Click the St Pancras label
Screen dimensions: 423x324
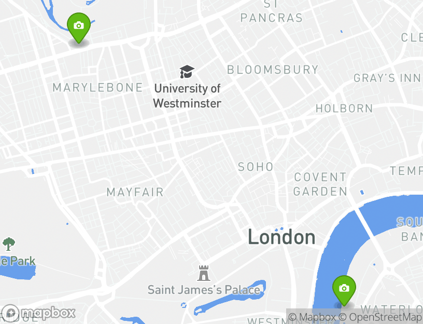point(272,12)
